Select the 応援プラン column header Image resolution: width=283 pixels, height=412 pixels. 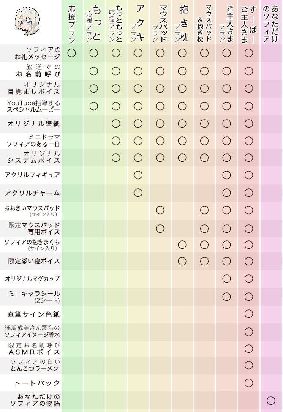tap(71, 23)
